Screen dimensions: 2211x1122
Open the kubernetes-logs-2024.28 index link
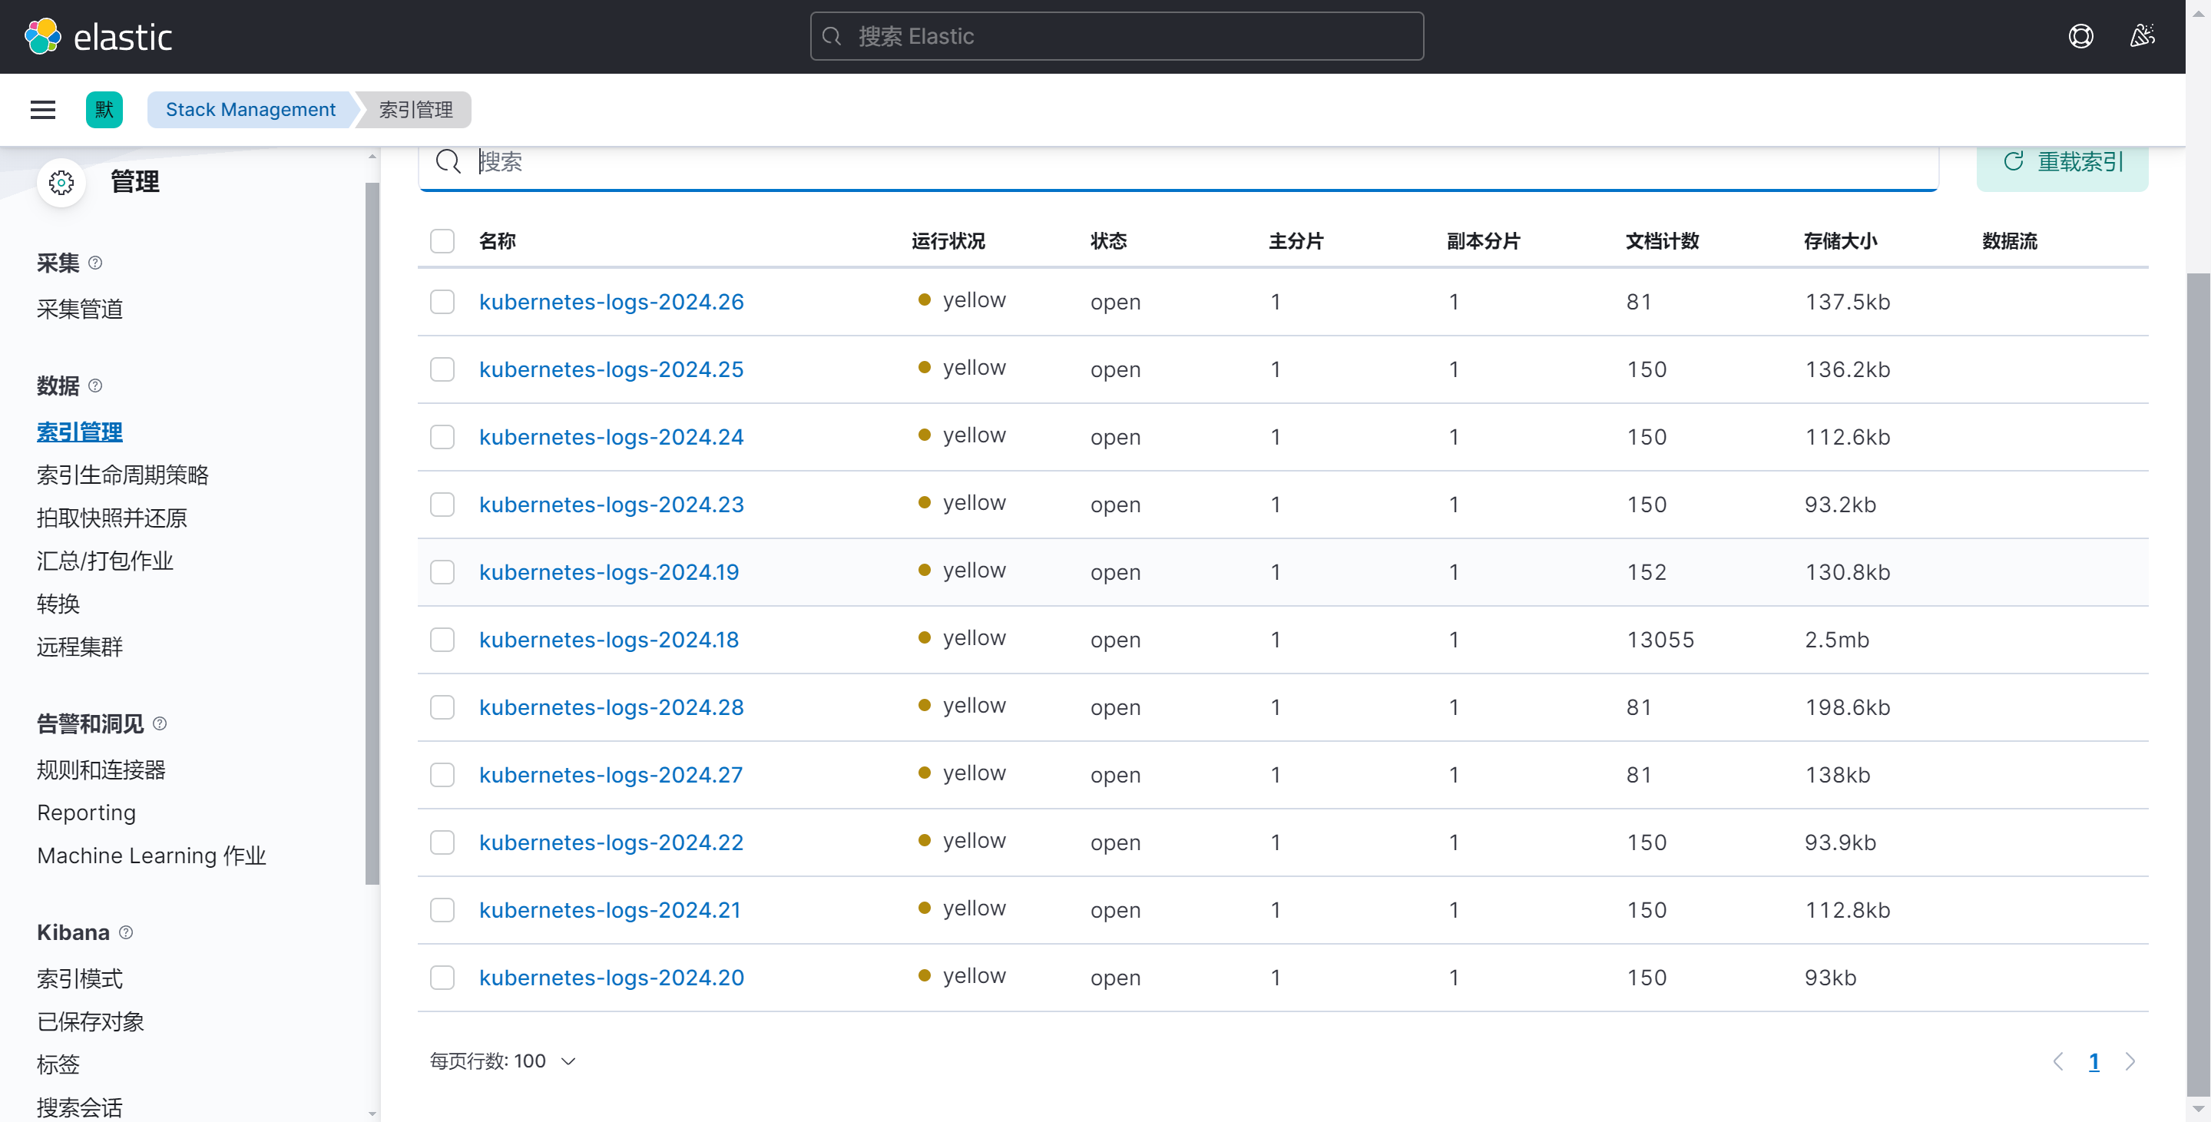pyautogui.click(x=611, y=707)
